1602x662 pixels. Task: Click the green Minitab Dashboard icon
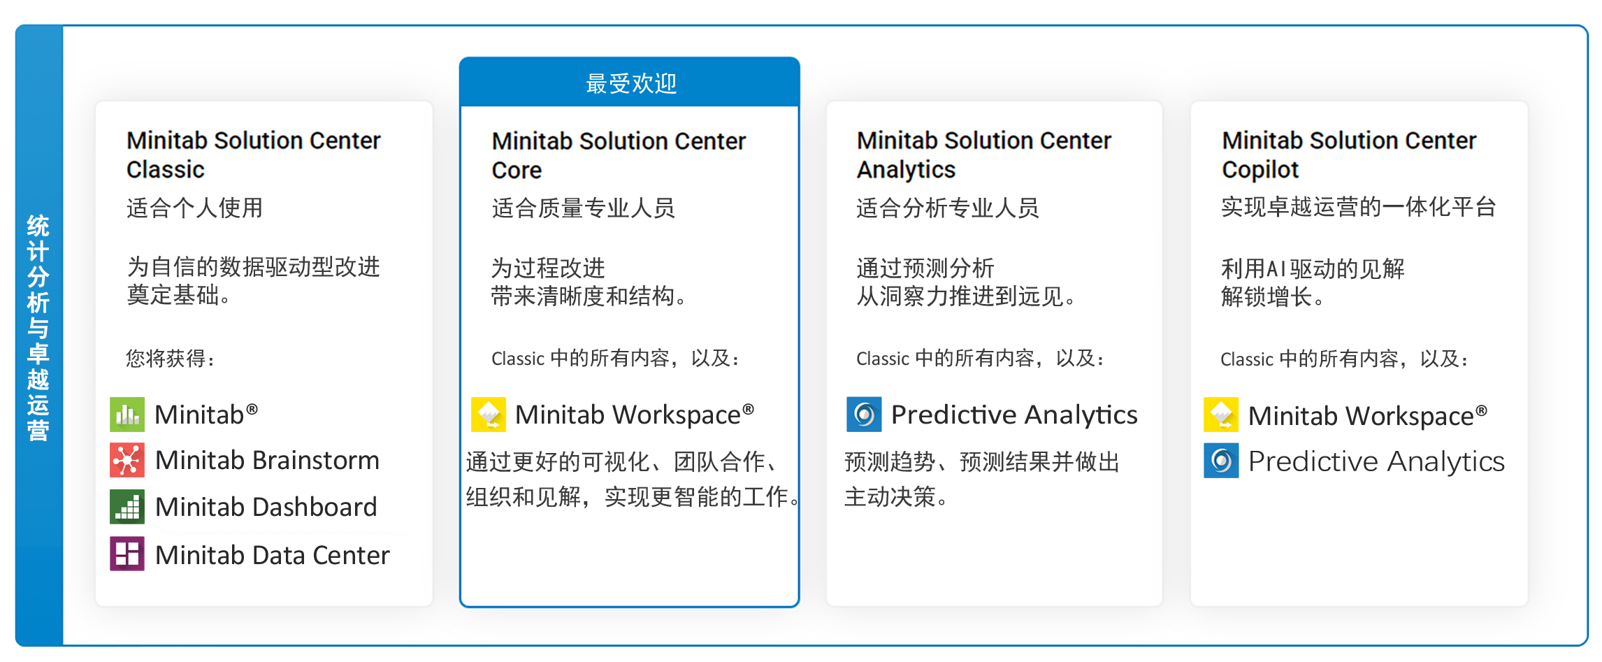(x=127, y=507)
